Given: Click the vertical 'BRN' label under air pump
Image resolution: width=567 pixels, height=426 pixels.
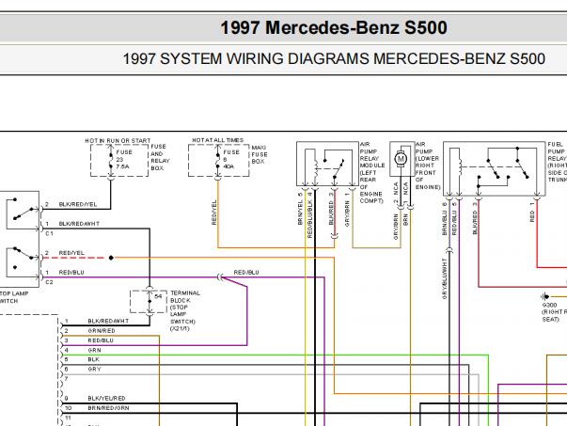Looking at the screenshot, I should tap(405, 220).
